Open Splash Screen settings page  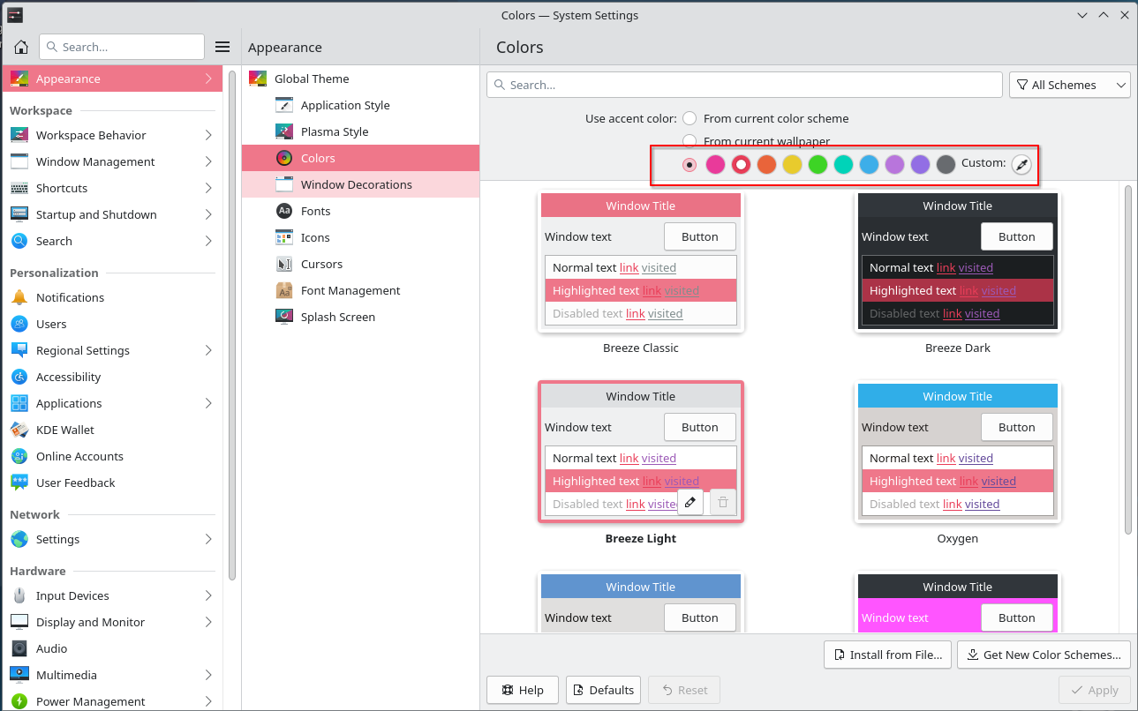pyautogui.click(x=360, y=317)
